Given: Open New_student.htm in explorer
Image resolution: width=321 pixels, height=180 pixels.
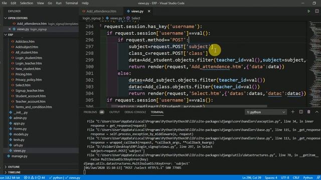Looking at the screenshot, I should pyautogui.click(x=28, y=69).
